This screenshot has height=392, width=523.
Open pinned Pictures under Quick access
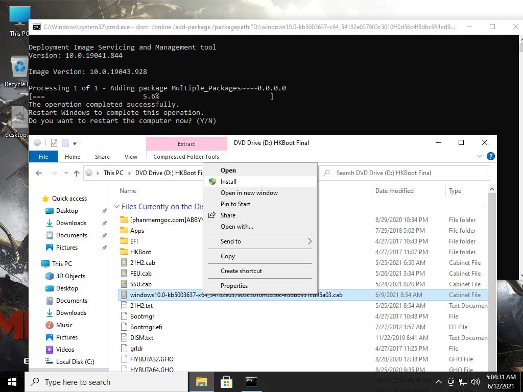coord(67,248)
